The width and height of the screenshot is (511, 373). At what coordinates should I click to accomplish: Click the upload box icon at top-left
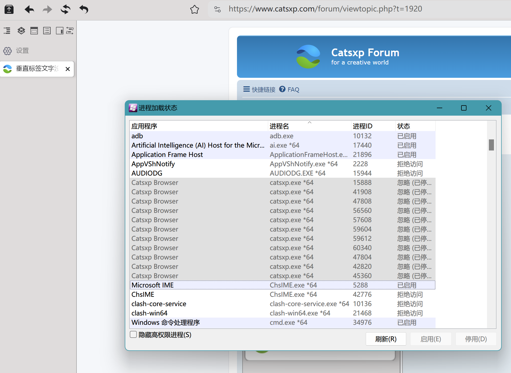(9, 10)
